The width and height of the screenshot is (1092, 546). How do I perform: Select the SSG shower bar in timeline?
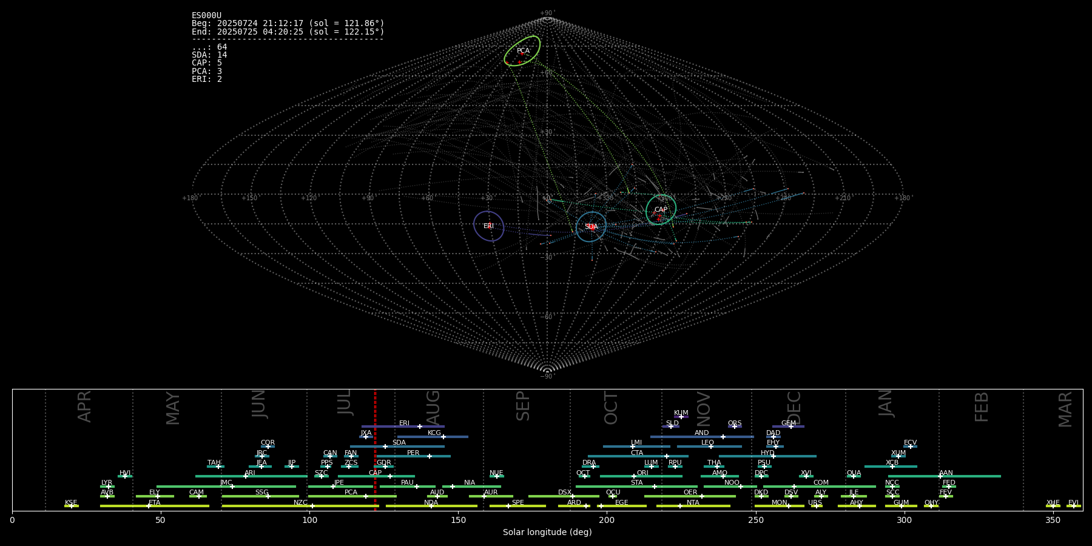click(260, 496)
